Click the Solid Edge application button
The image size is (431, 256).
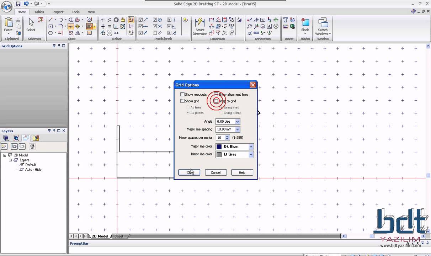(x=7, y=6)
